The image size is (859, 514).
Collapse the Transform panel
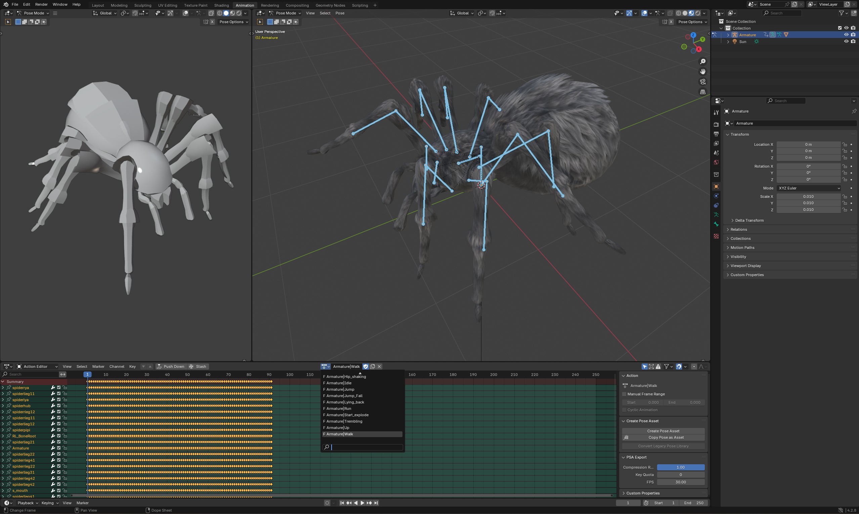[x=739, y=134]
